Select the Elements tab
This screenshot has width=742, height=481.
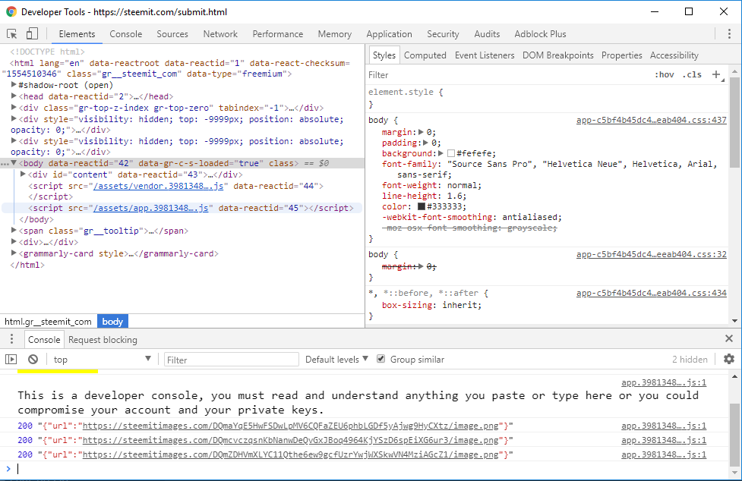(x=77, y=34)
